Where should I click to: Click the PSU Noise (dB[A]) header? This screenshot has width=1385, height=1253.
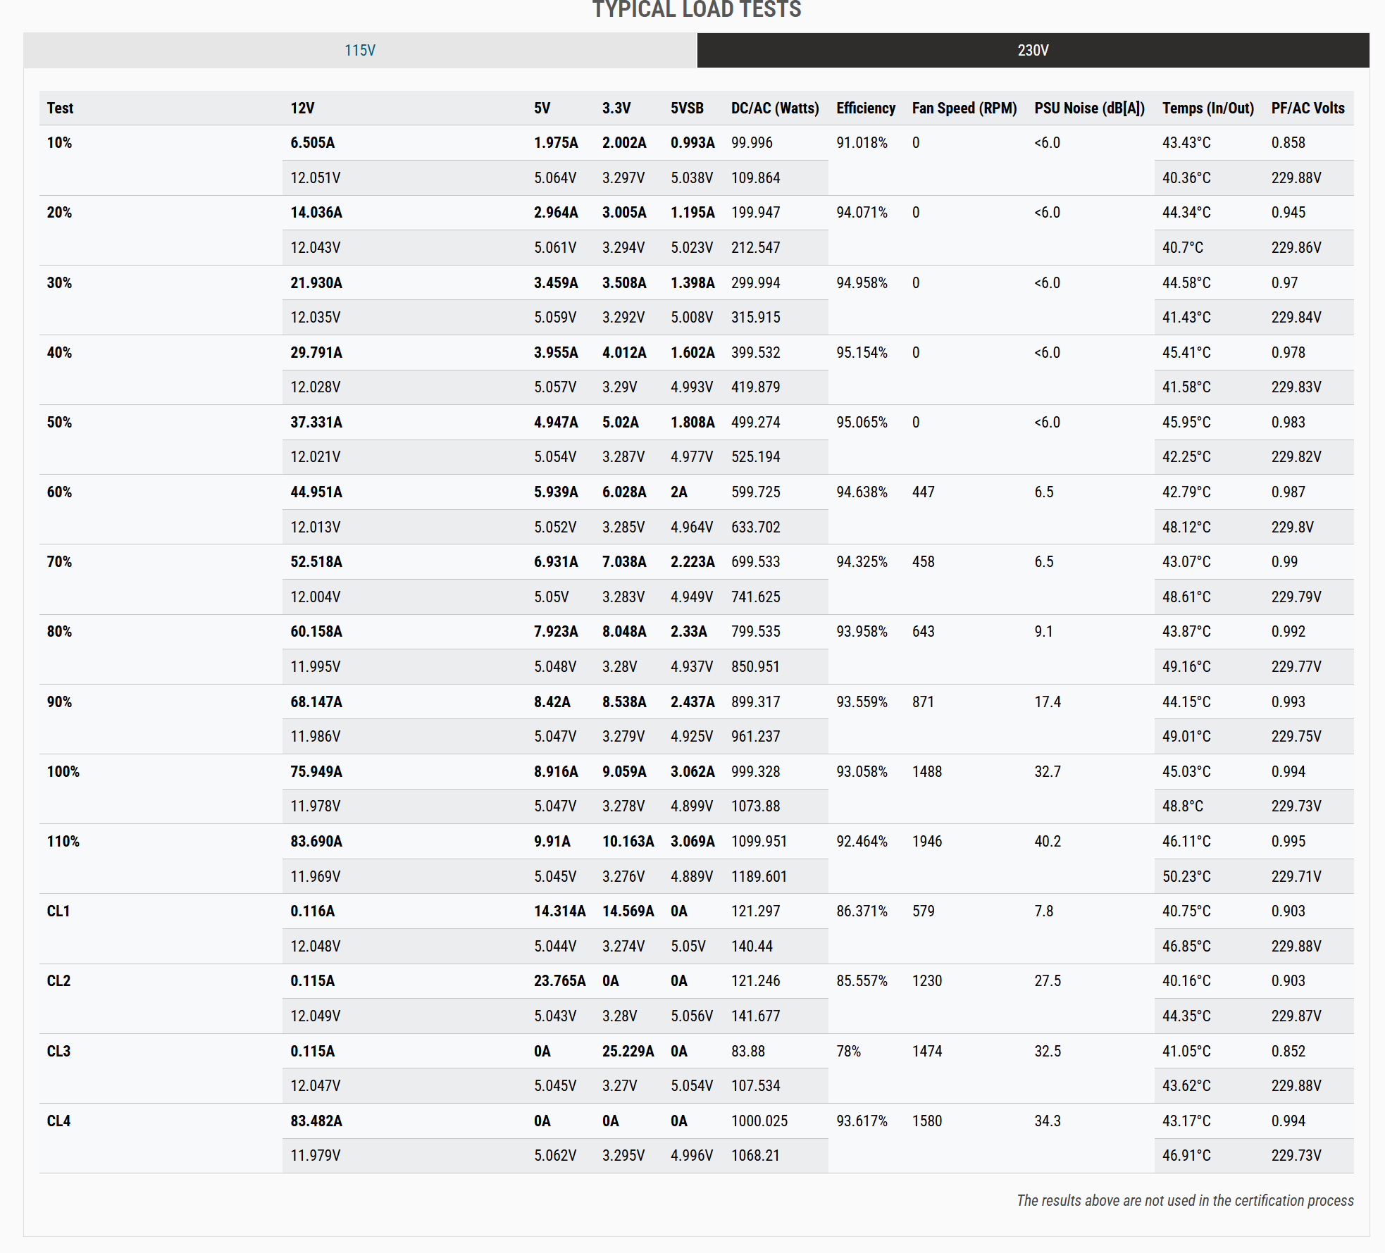tap(1088, 108)
